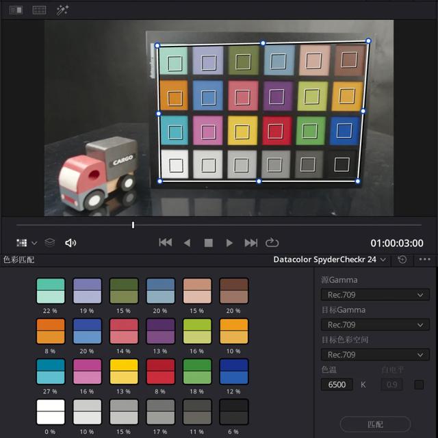Jump to the first frame
This screenshot has width=438, height=438.
click(x=165, y=243)
